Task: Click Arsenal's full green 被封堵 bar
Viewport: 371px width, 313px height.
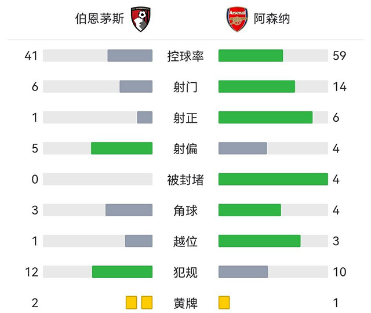Action: (x=273, y=179)
